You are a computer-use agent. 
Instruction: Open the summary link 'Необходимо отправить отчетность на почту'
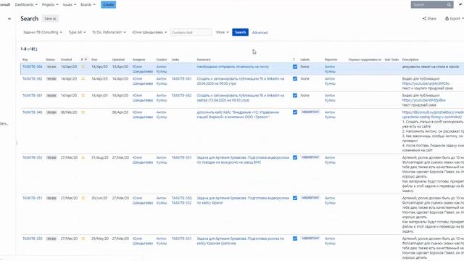[233, 67]
